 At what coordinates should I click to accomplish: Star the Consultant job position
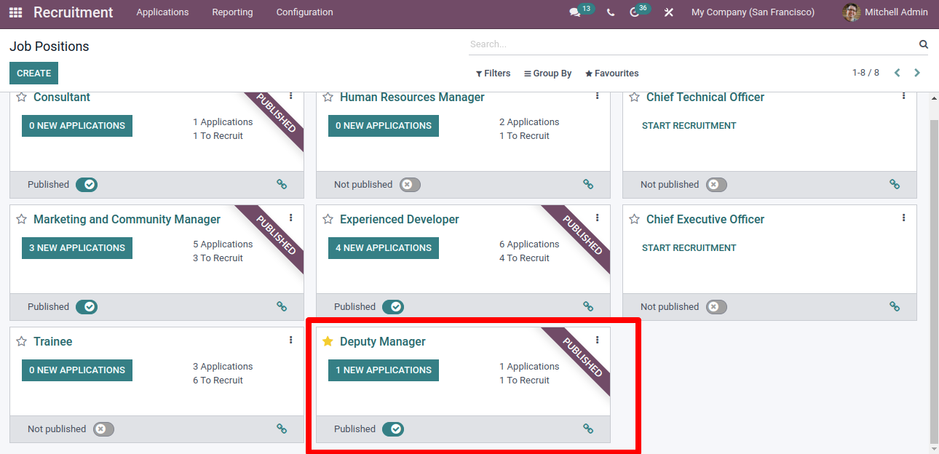[21, 97]
